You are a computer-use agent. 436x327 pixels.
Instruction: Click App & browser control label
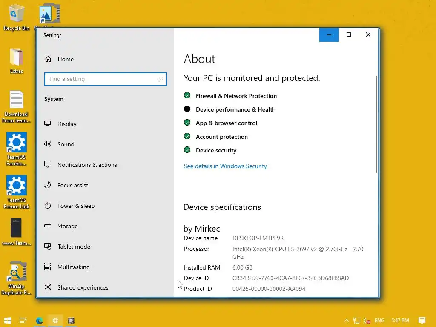(227, 123)
